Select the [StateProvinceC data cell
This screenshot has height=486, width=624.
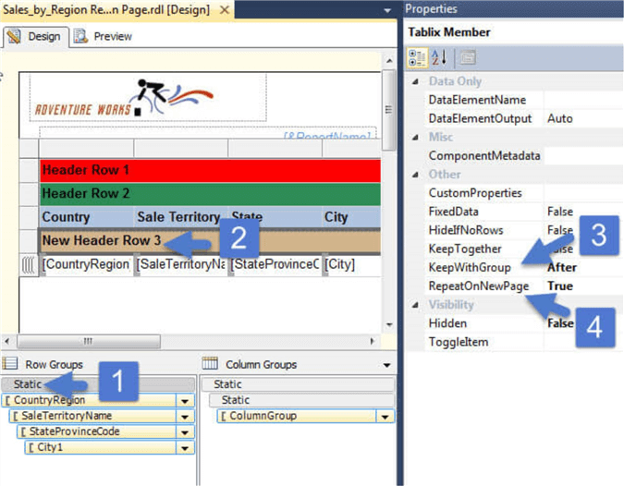coord(275,265)
